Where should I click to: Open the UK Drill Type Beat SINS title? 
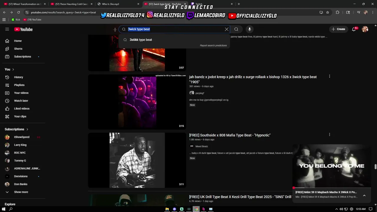(x=240, y=197)
